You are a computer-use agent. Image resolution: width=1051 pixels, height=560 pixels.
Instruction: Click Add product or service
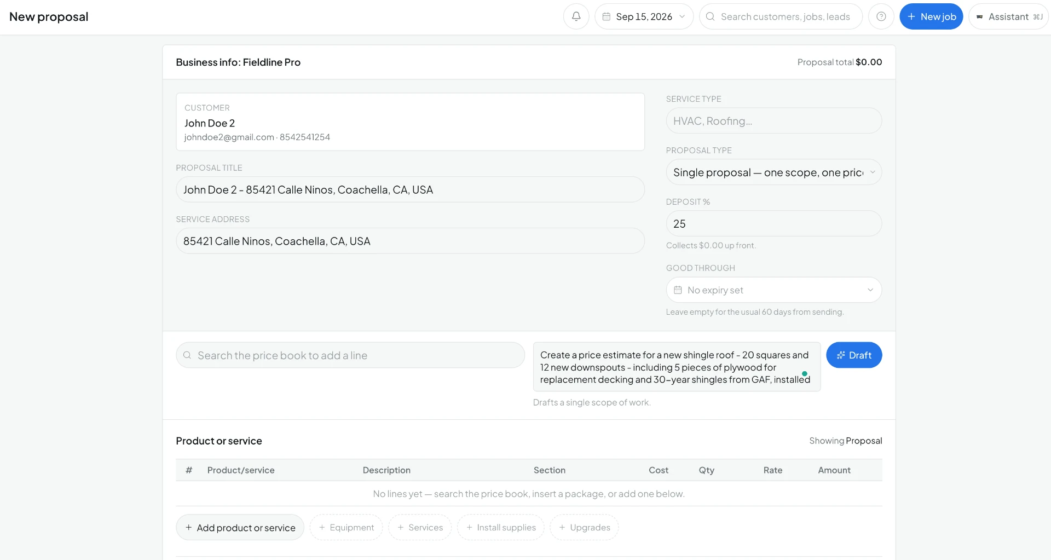pos(240,527)
